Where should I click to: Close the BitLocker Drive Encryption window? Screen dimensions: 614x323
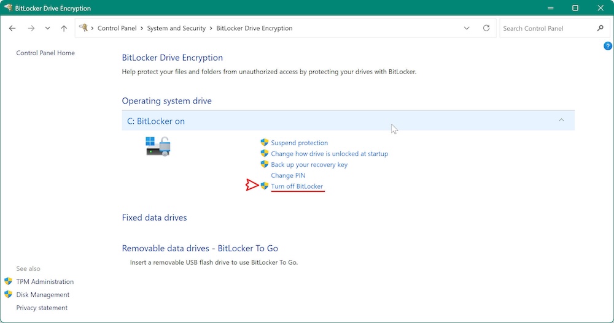[600, 8]
